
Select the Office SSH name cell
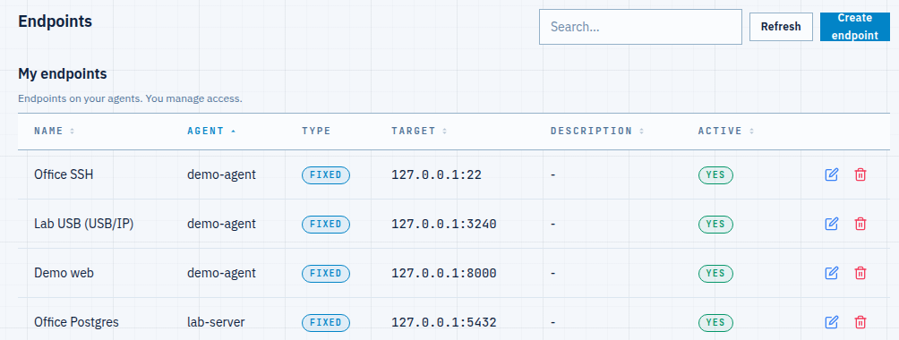pyautogui.click(x=64, y=174)
